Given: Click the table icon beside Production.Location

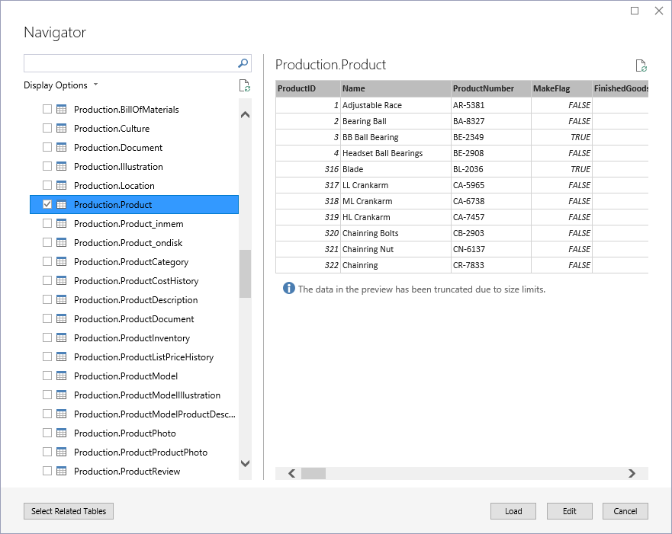Looking at the screenshot, I should [59, 185].
